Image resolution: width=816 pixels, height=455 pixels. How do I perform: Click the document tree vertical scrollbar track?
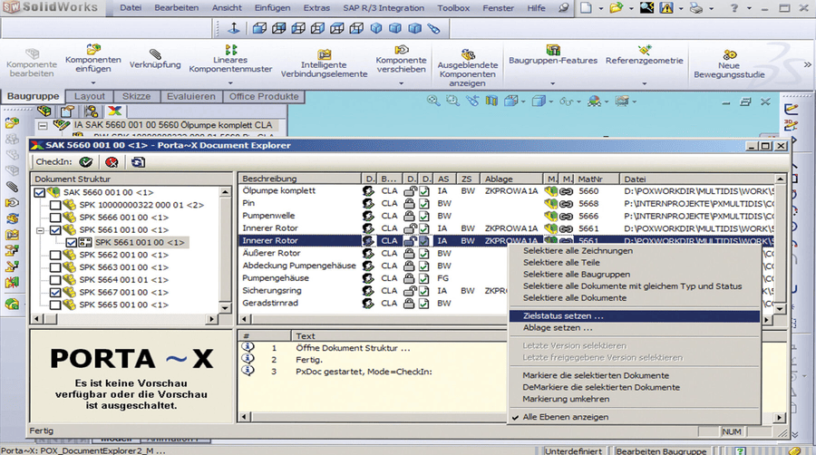click(225, 249)
